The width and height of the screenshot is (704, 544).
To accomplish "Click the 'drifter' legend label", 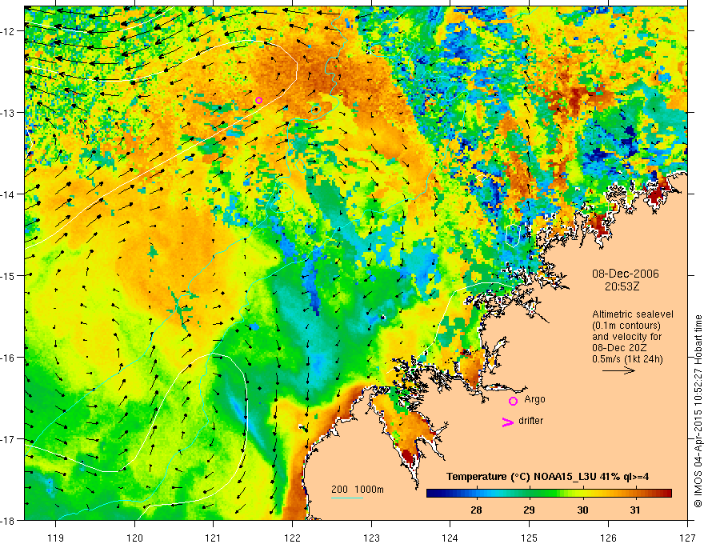I will [x=530, y=421].
